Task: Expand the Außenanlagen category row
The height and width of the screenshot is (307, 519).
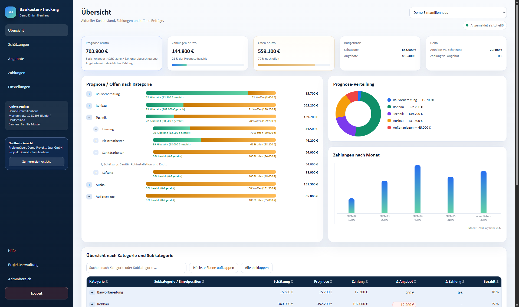Action: pos(89,197)
